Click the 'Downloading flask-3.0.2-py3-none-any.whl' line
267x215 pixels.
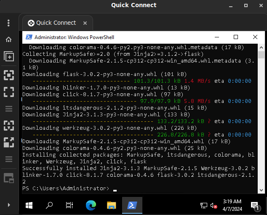104,74
